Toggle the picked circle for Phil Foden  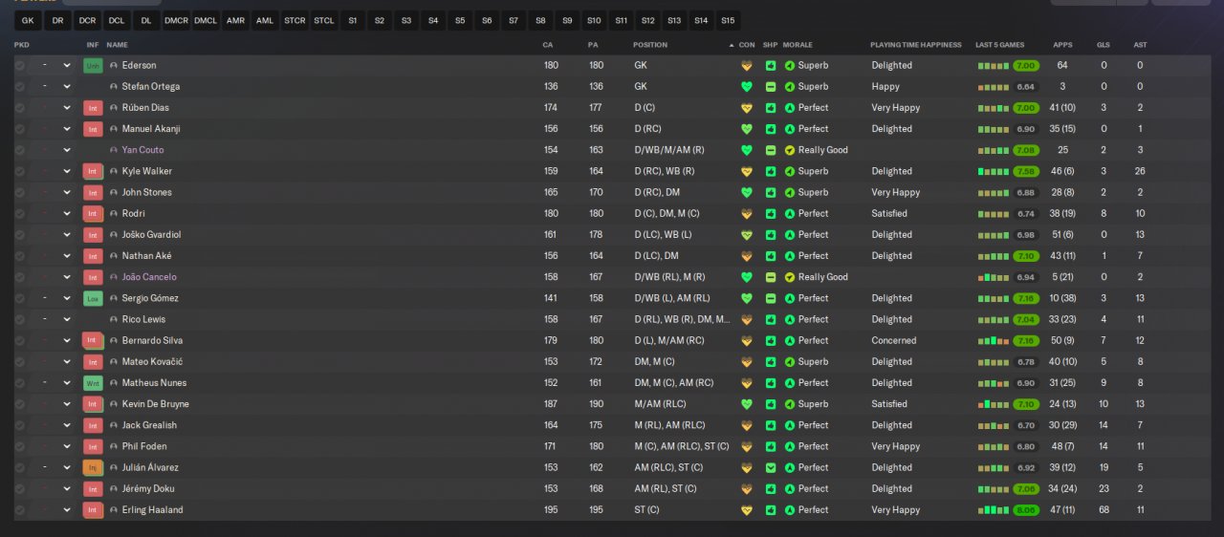point(20,446)
